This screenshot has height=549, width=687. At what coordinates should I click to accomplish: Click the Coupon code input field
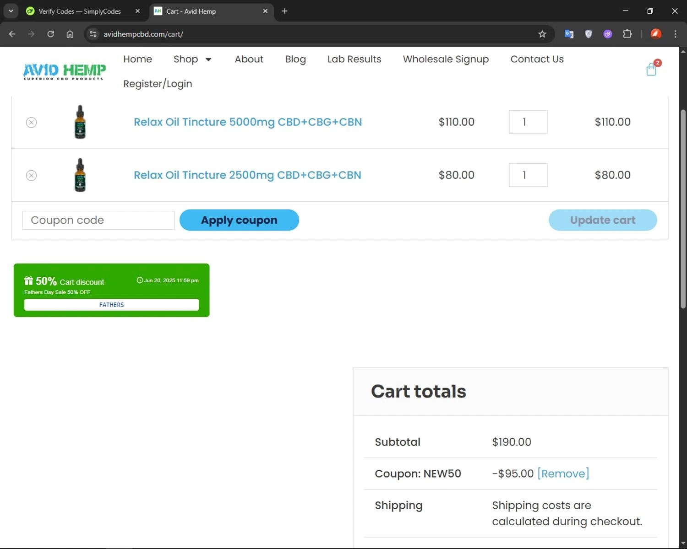(98, 220)
